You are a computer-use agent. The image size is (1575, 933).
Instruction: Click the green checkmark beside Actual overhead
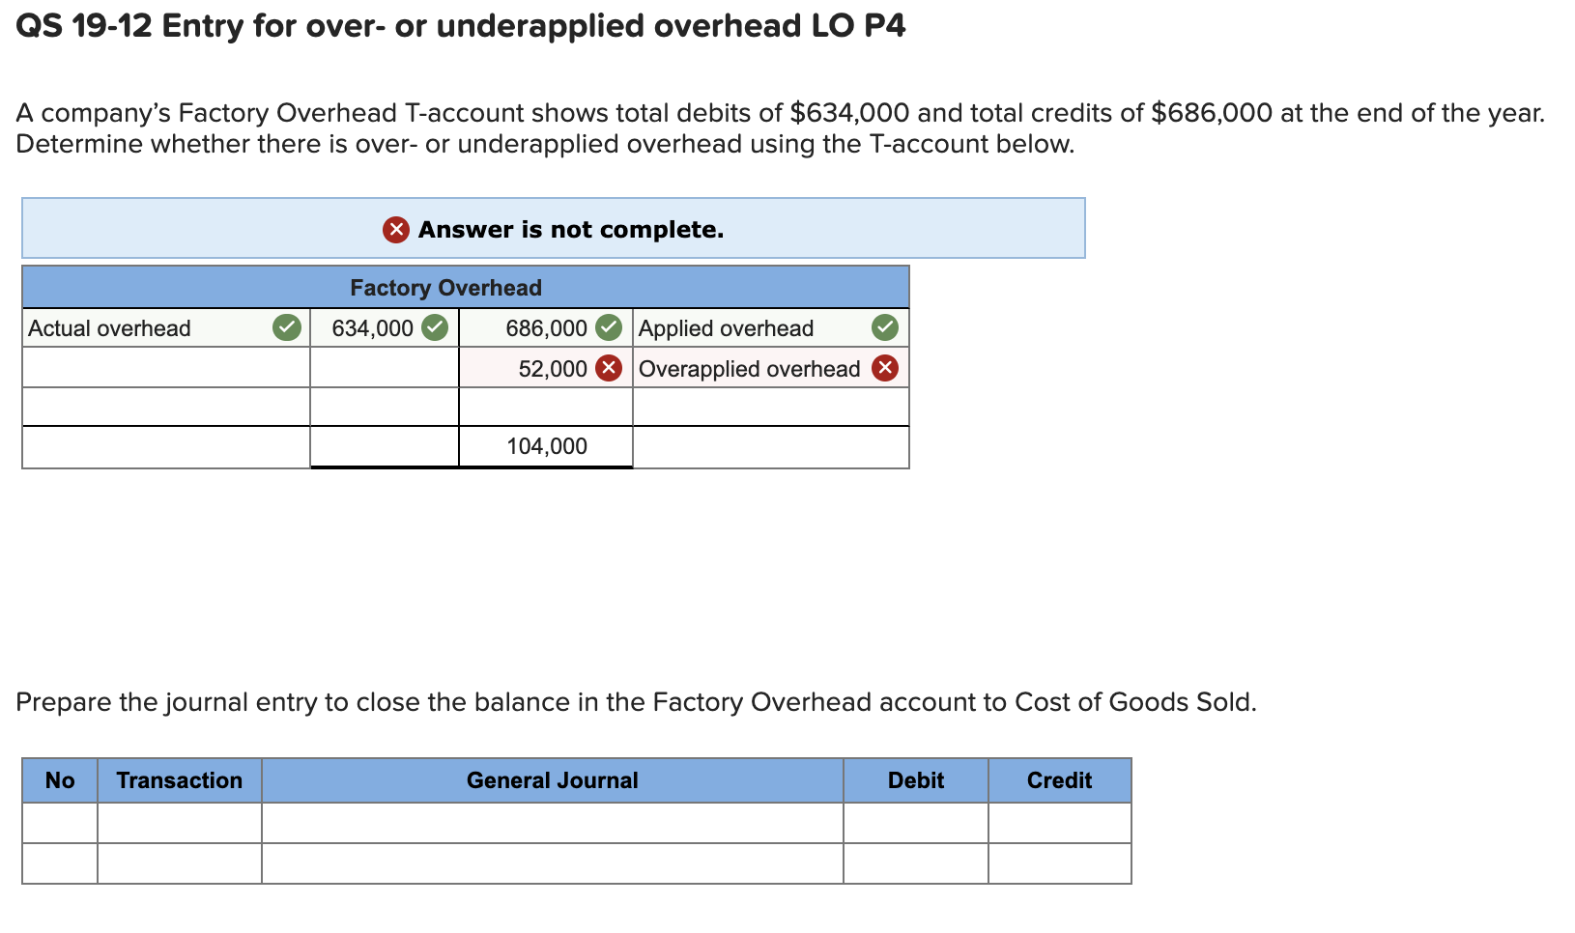click(x=286, y=327)
